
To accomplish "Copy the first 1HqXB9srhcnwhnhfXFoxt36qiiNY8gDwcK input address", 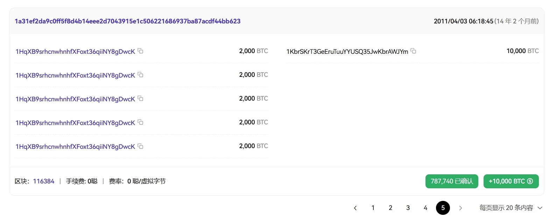I will 140,51.
